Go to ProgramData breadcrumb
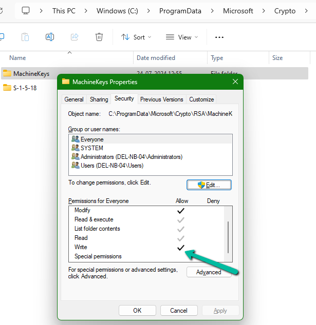Image resolution: width=316 pixels, height=325 pixels. coord(180,11)
